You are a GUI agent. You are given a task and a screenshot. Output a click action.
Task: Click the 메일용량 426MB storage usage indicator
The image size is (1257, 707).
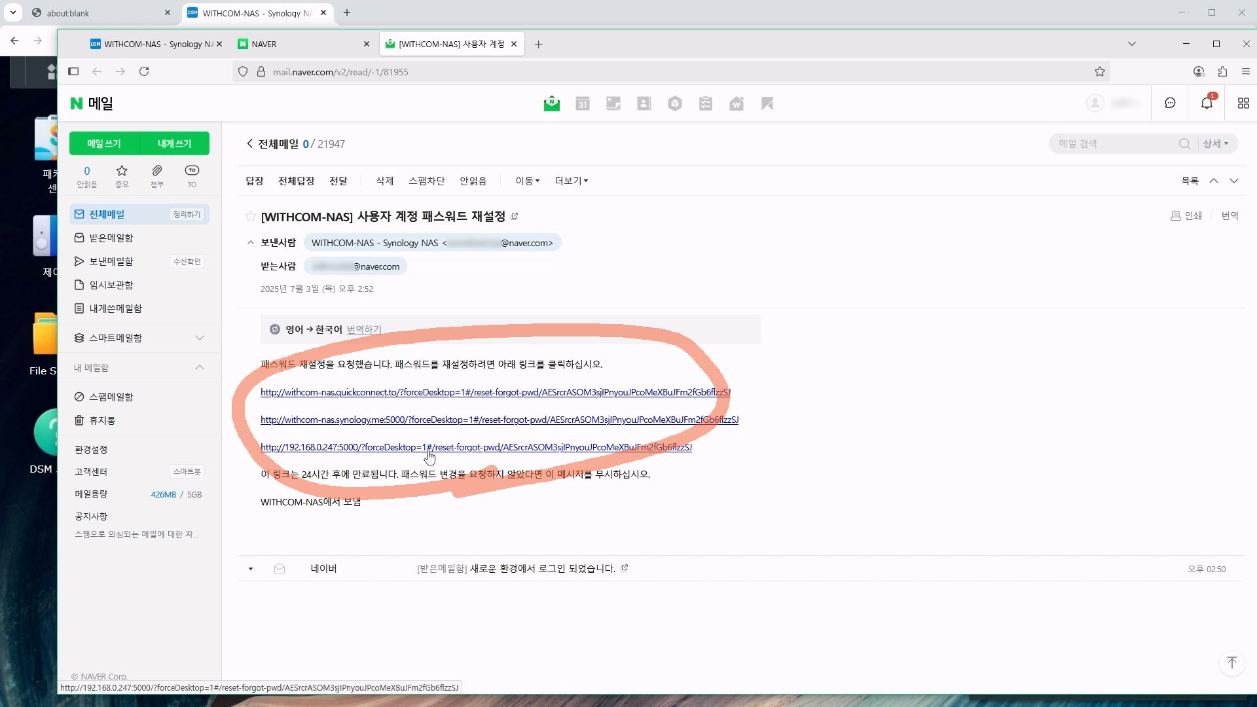(163, 494)
